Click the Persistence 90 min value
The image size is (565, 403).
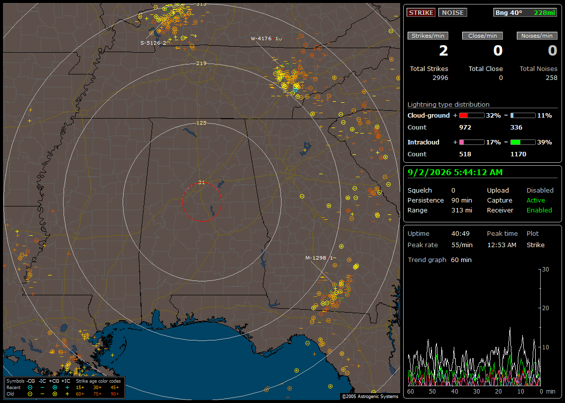point(462,200)
